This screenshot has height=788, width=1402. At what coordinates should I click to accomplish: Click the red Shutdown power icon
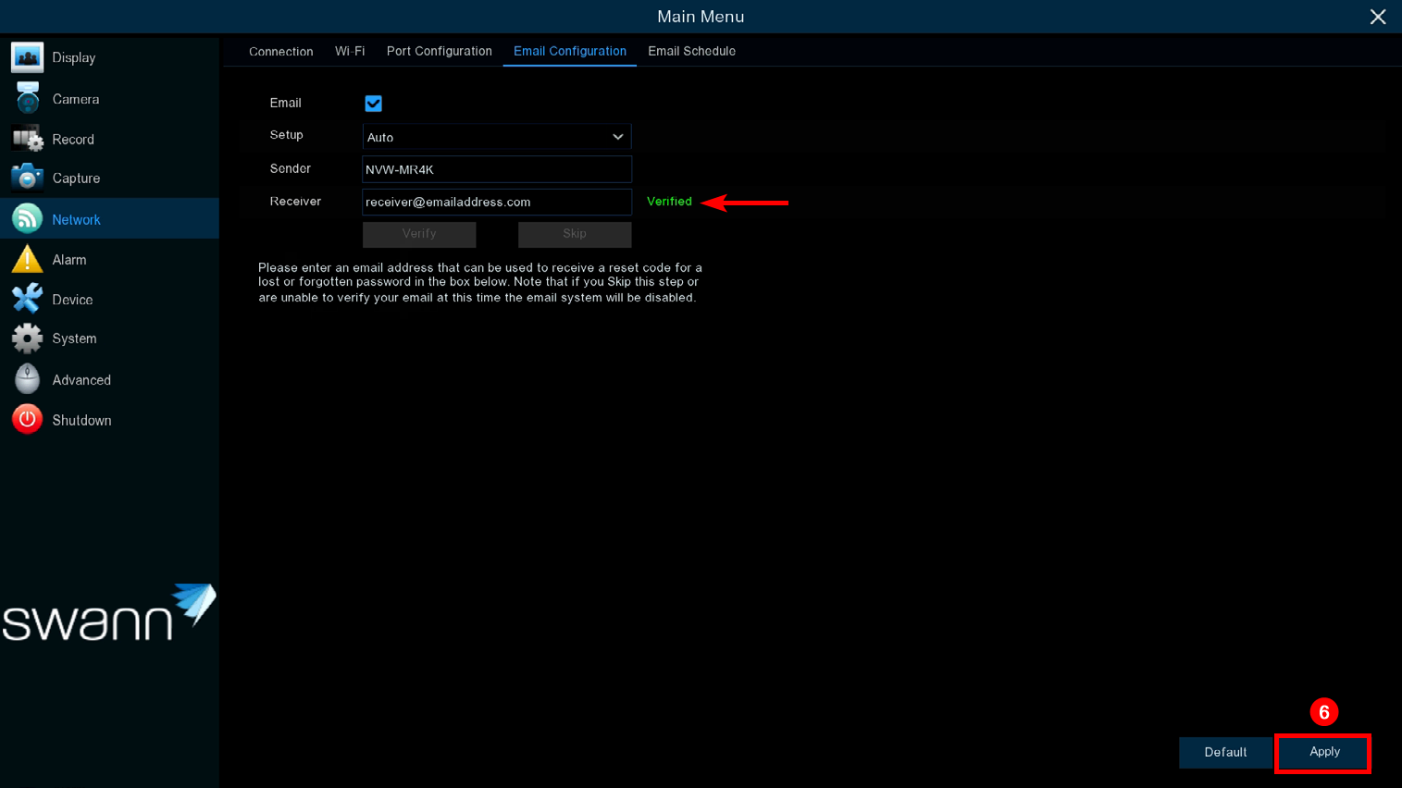(x=27, y=420)
